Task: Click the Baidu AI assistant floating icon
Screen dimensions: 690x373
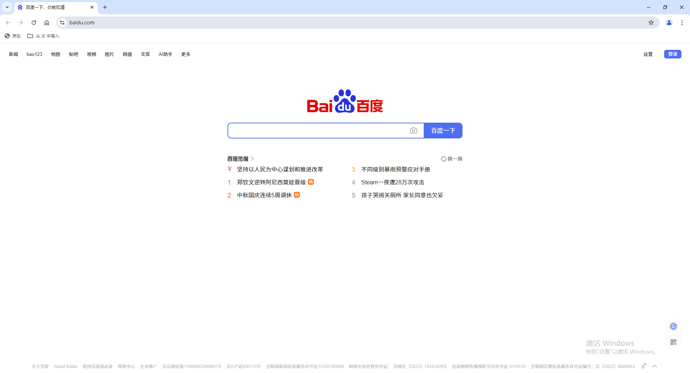Action: pyautogui.click(x=673, y=326)
